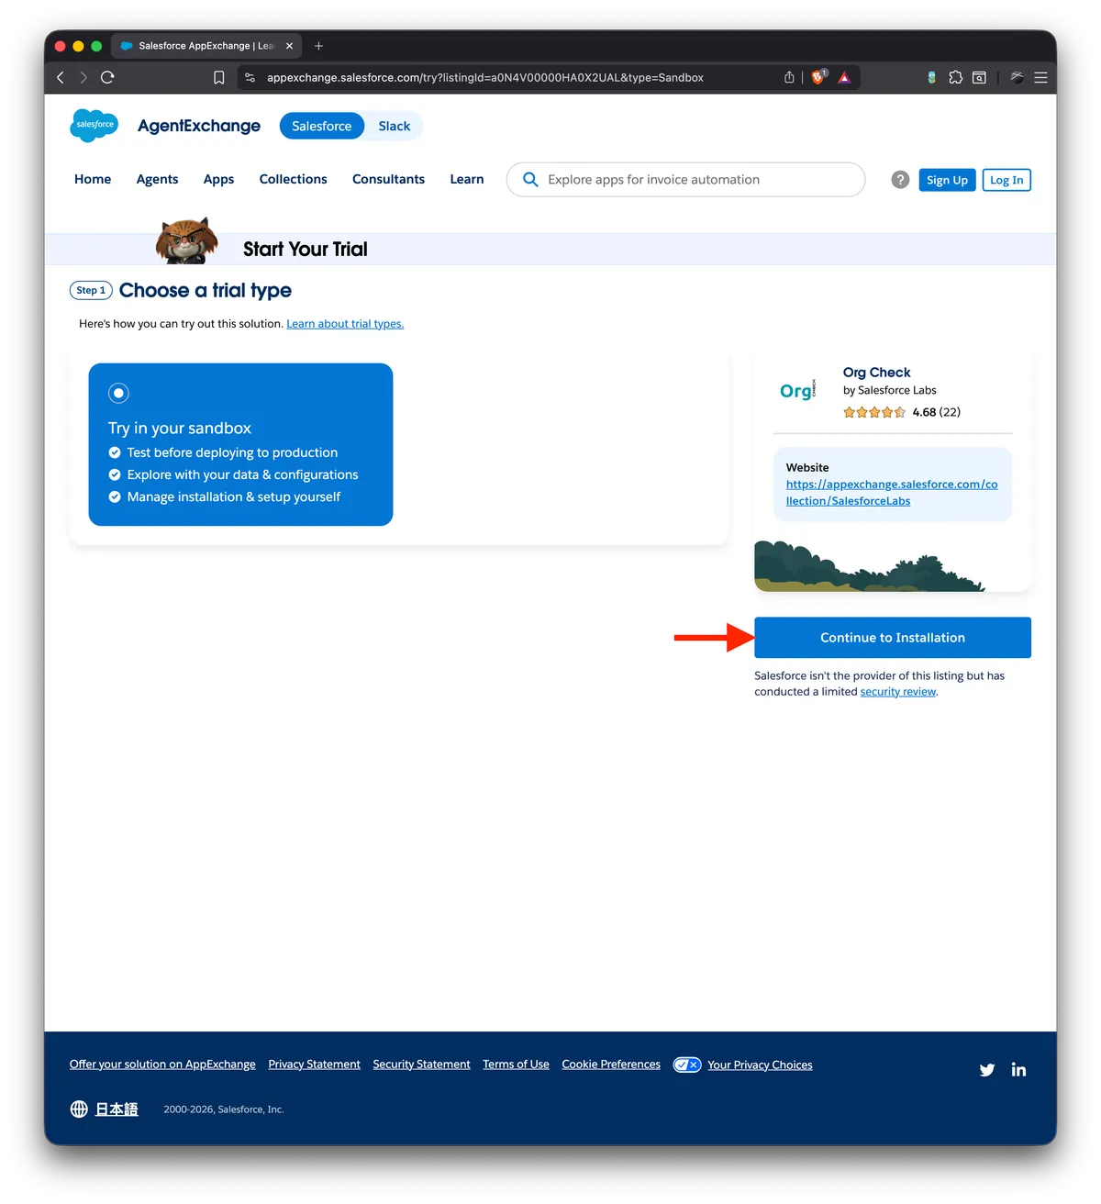Open the Apps menu
Image resolution: width=1101 pixels, height=1204 pixels.
pyautogui.click(x=218, y=180)
